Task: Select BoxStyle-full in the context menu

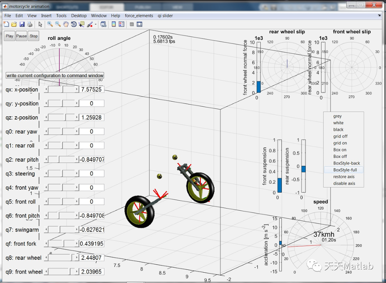Action: pos(343,170)
